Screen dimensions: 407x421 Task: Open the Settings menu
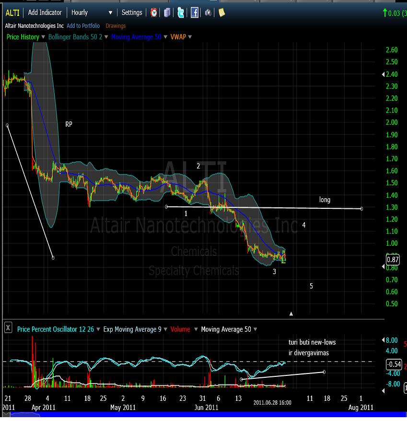(132, 12)
